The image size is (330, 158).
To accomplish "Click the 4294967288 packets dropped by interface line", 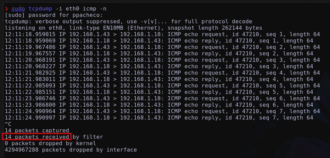I will 71,150.
